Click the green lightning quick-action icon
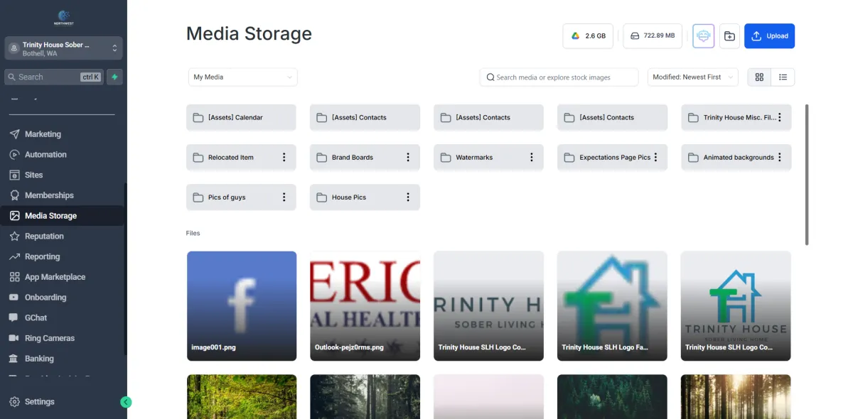 pyautogui.click(x=114, y=77)
